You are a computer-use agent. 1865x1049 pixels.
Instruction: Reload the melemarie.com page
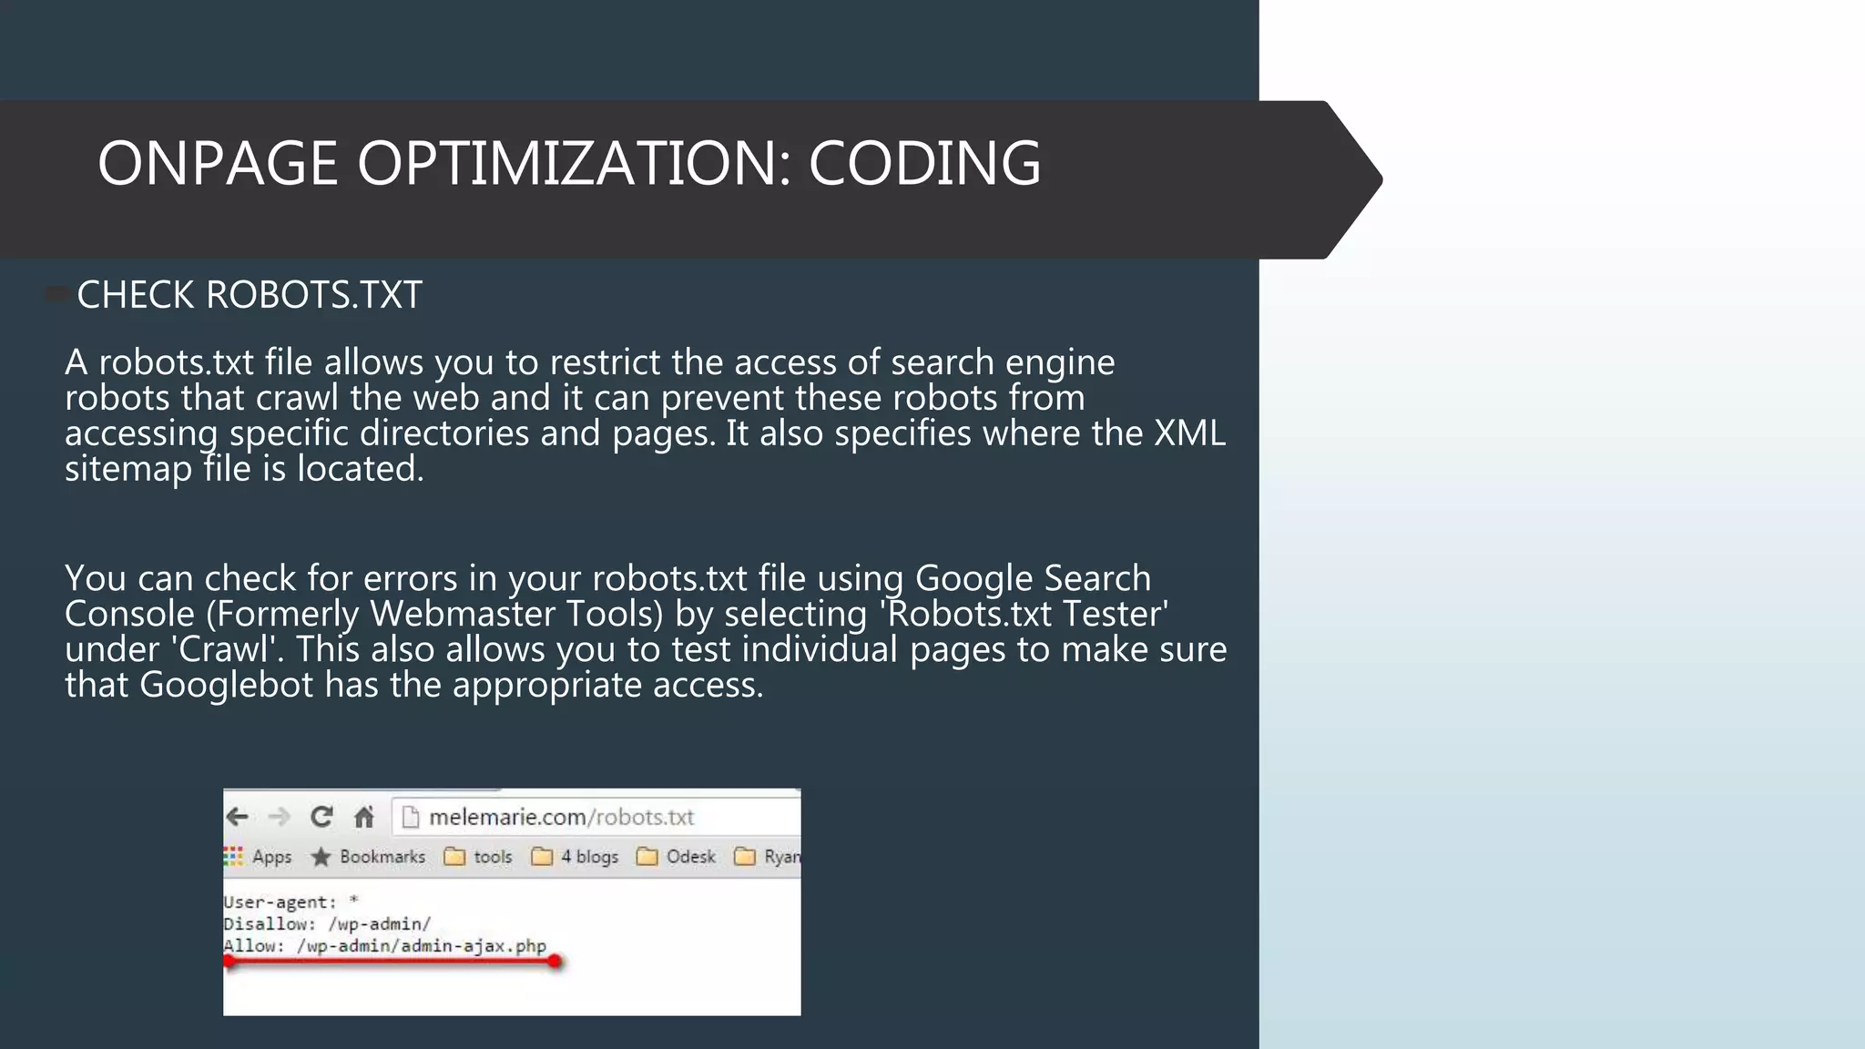321,817
